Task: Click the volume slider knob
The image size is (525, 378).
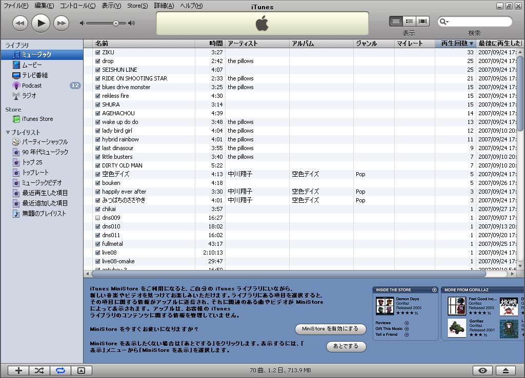Action: (115, 23)
